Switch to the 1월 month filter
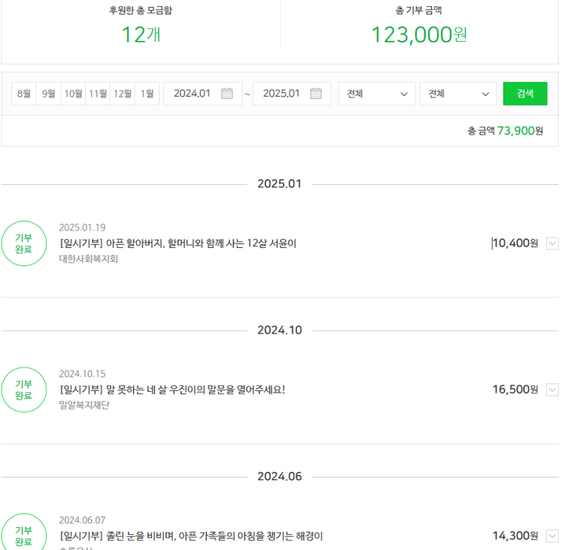The width and height of the screenshot is (565, 550). tap(147, 94)
